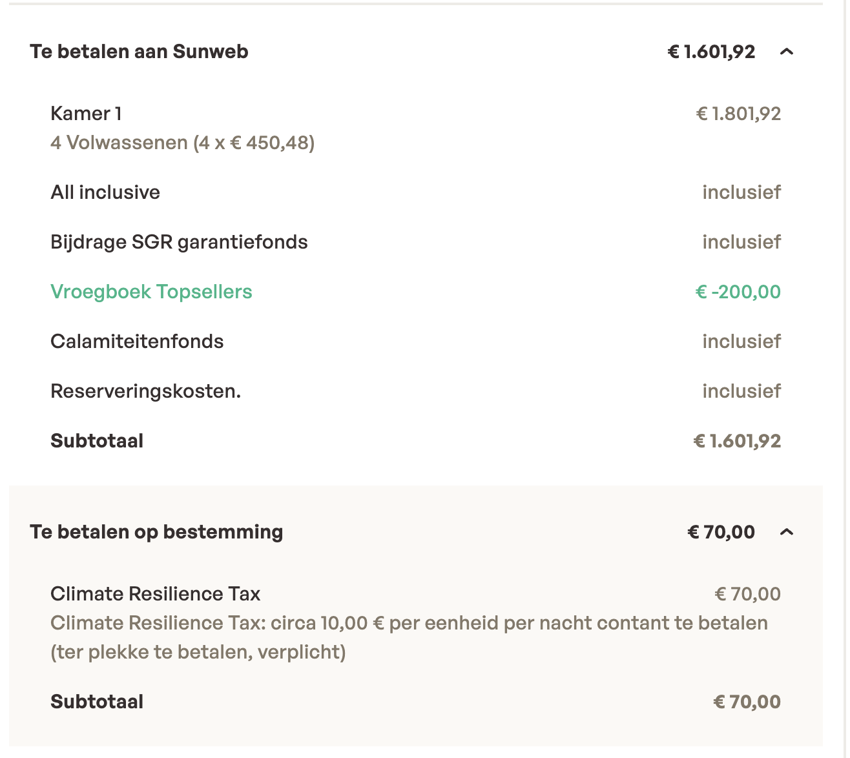Screen dimensions: 850x758
Task: Click the 4 Volwassenen price breakdown text
Action: coord(183,143)
